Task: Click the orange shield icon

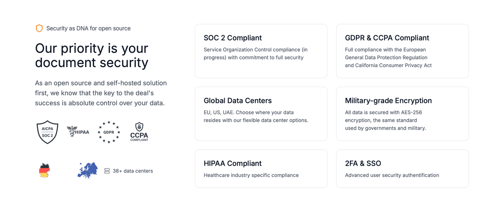Action: click(x=39, y=28)
